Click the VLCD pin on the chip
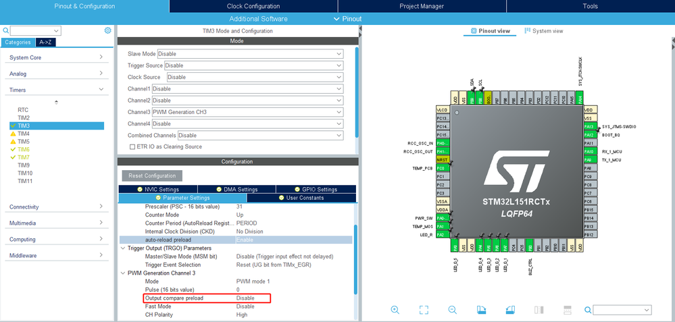The width and height of the screenshot is (675, 322). [443, 109]
